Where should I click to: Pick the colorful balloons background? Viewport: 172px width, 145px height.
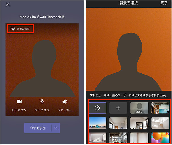[x=160, y=138]
